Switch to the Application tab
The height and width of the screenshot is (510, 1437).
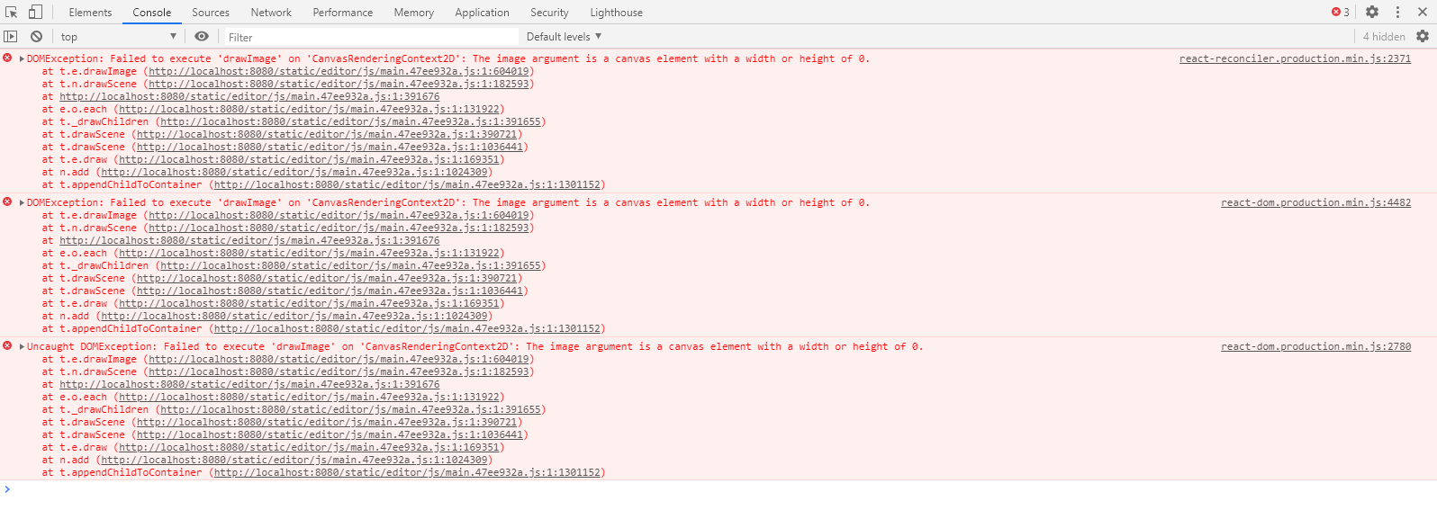pyautogui.click(x=483, y=12)
